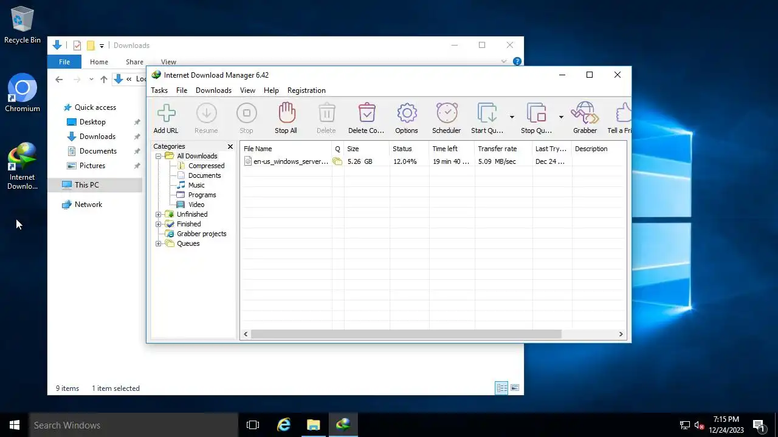778x437 pixels.
Task: Open the Home tab in File Explorer
Action: (99, 62)
